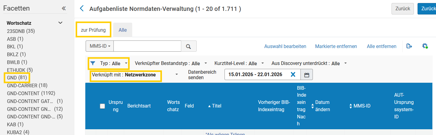Viewport: 436px width, 135px height.
Task: Select the zur Prüfung tab
Action: tap(93, 30)
